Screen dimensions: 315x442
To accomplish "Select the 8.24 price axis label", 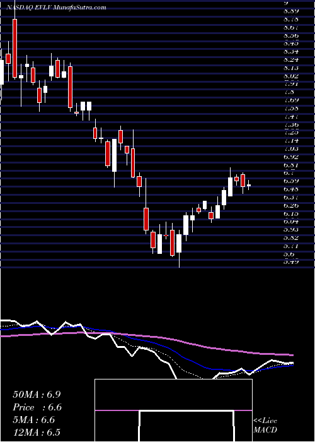I will click(x=291, y=60).
